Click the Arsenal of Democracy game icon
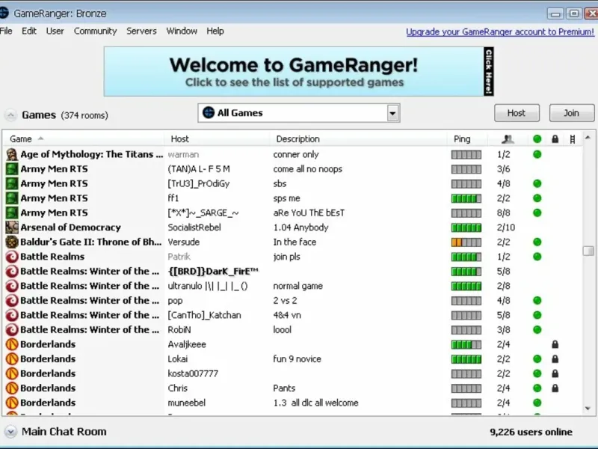Image resolution: width=598 pixels, height=449 pixels. pyautogui.click(x=12, y=227)
